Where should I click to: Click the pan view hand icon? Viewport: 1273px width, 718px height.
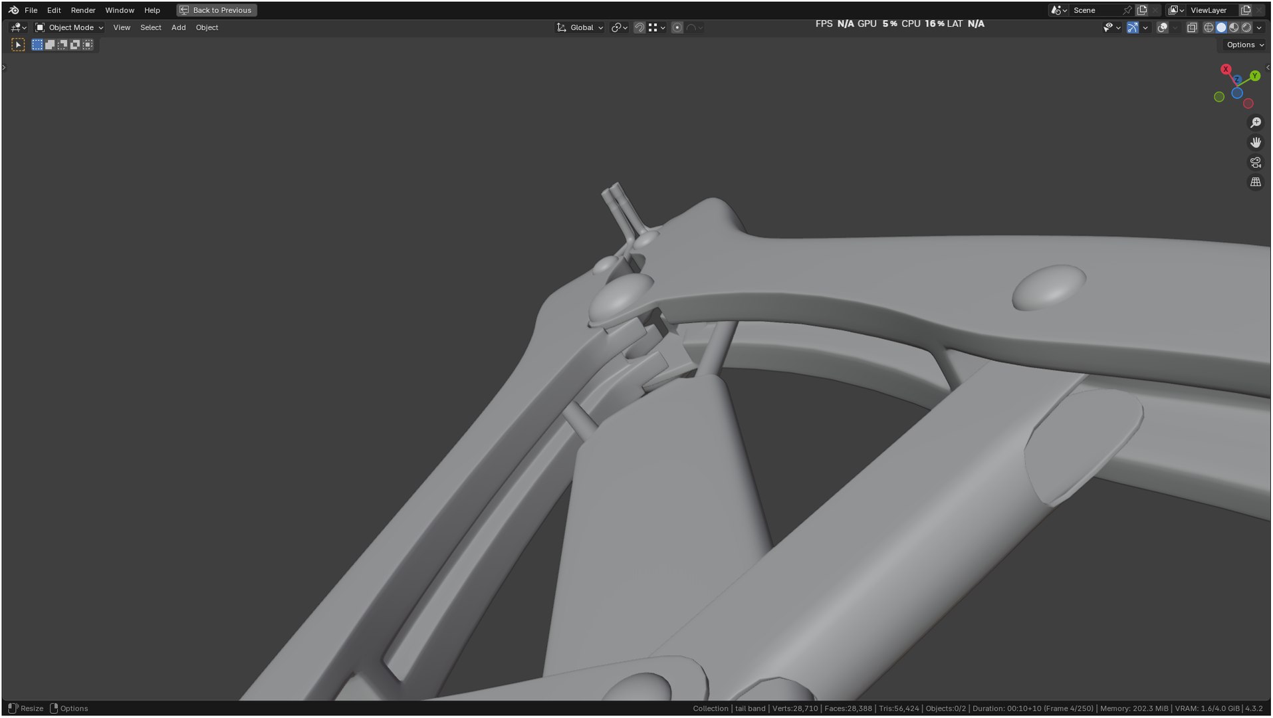1255,142
